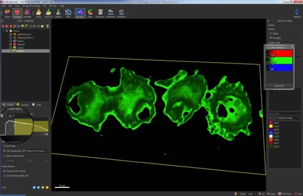Select Erase Nuclei outside Cell option
Viewport: 303px width, 196px height.
click(x=4, y=176)
